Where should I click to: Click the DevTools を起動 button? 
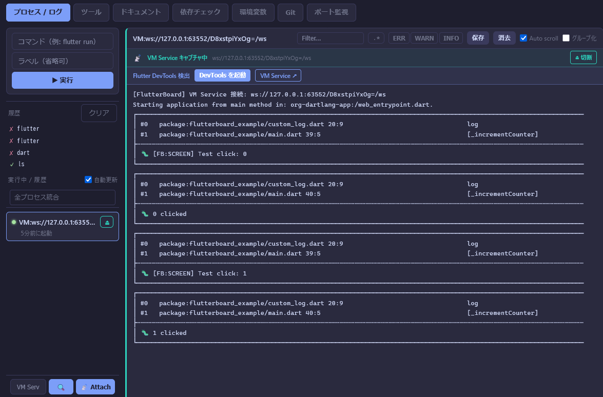click(222, 75)
